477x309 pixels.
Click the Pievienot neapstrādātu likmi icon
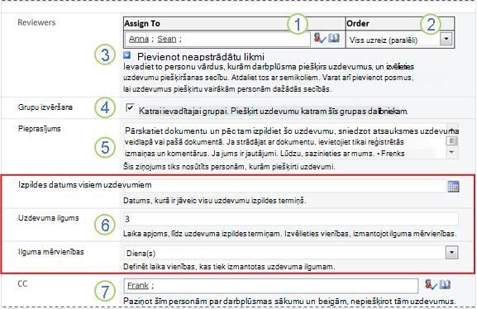[126, 55]
